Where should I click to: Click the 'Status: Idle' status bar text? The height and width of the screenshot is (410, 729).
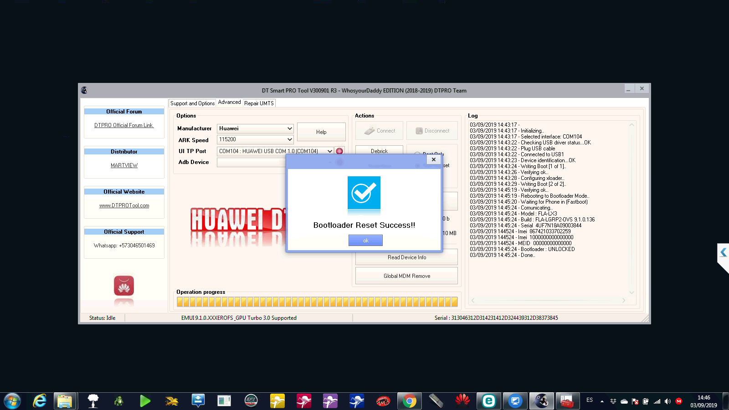coord(102,318)
